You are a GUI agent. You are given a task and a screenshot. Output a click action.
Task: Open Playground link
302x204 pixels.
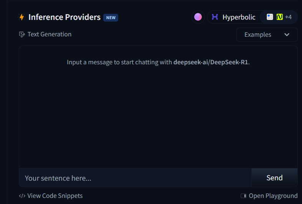[x=269, y=196]
